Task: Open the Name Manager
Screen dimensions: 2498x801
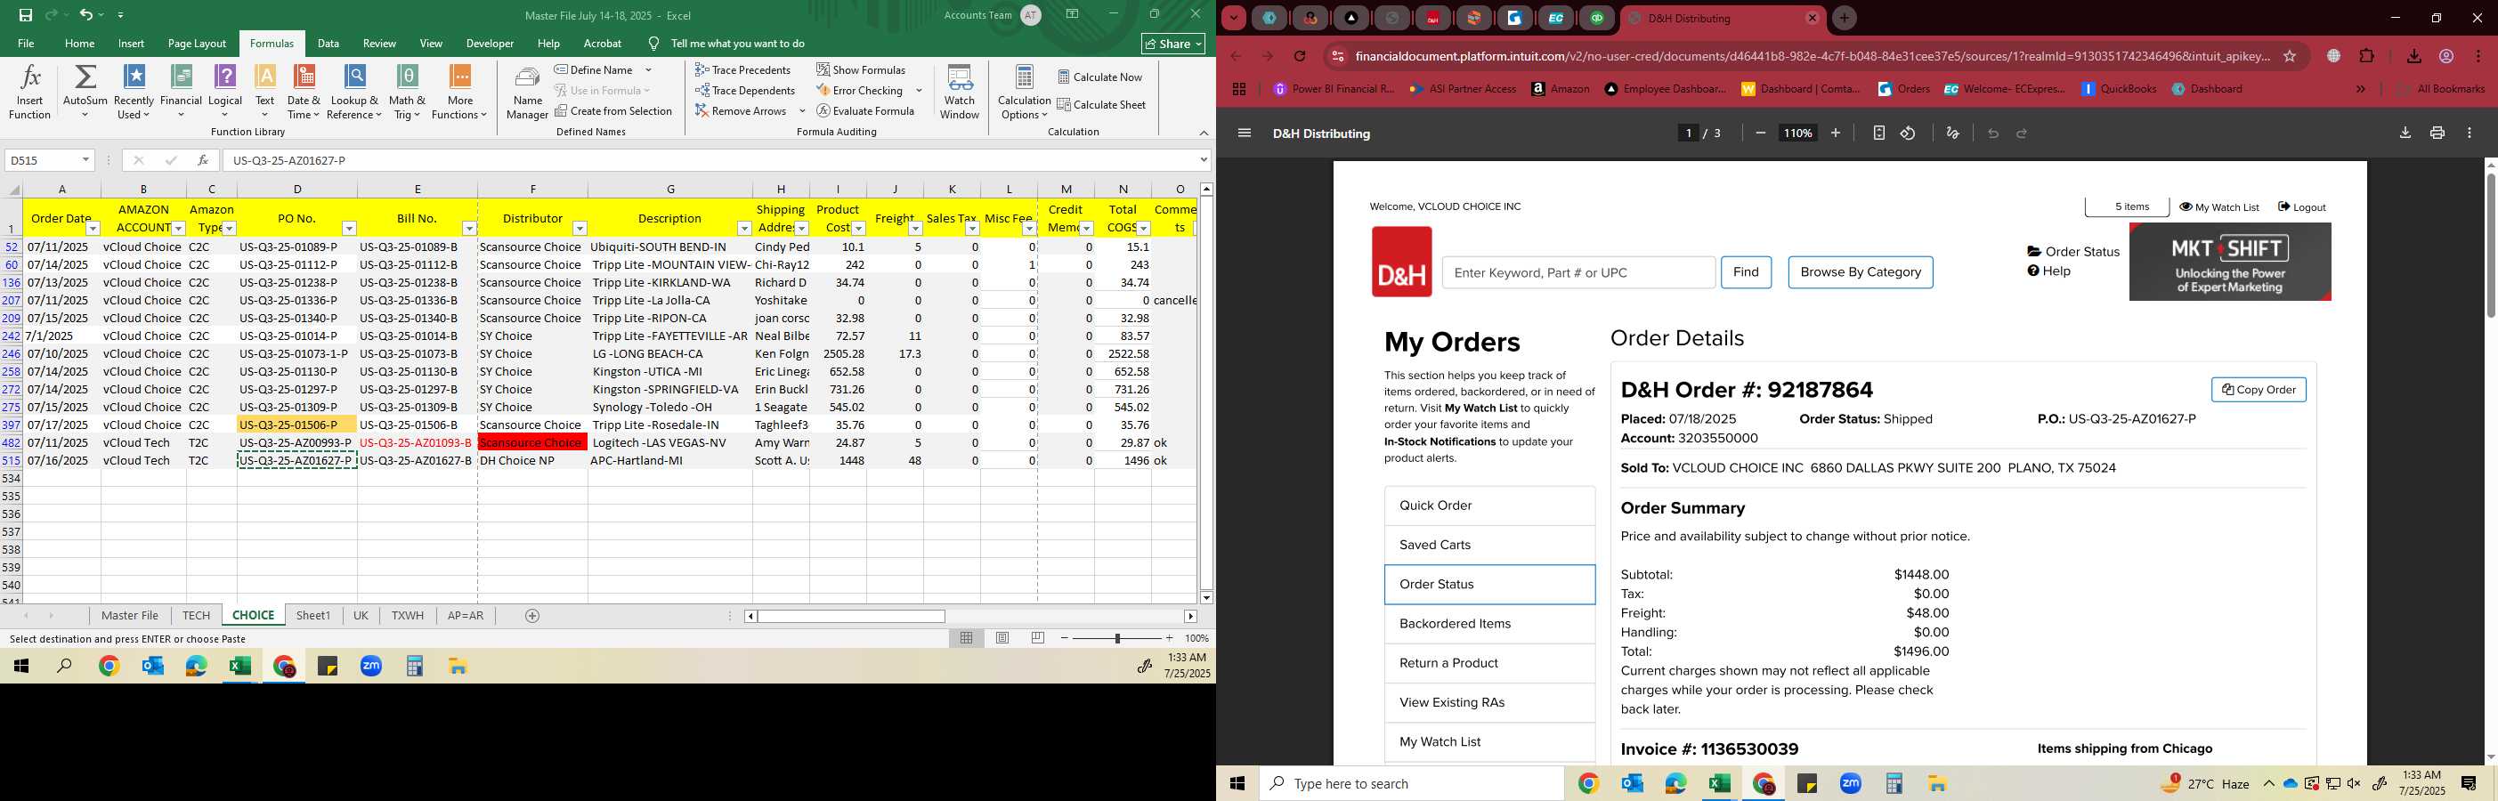Action: point(528,93)
